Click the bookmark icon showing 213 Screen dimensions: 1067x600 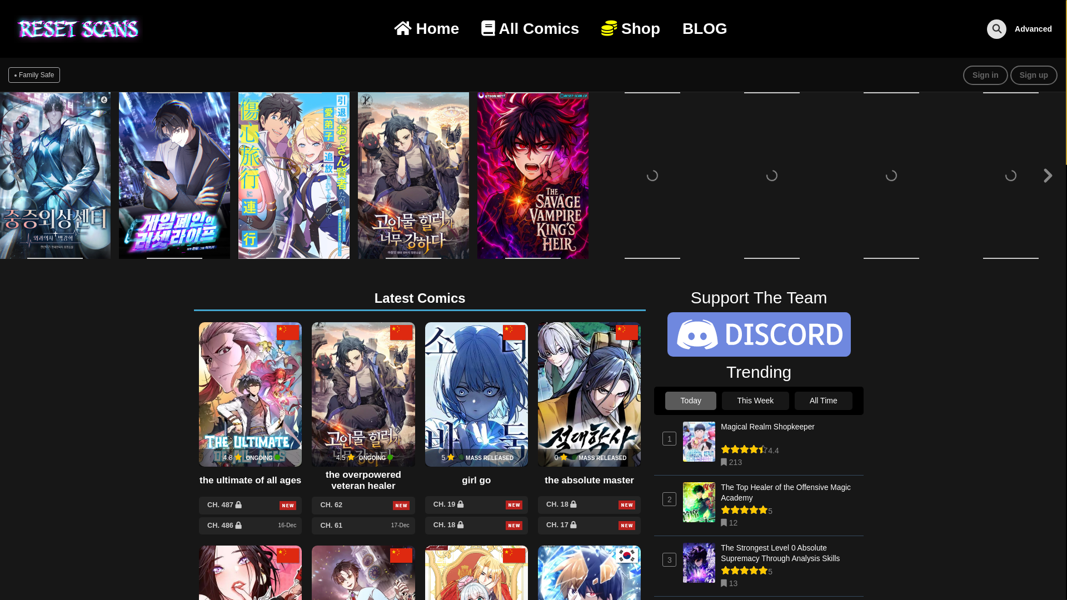tap(724, 462)
